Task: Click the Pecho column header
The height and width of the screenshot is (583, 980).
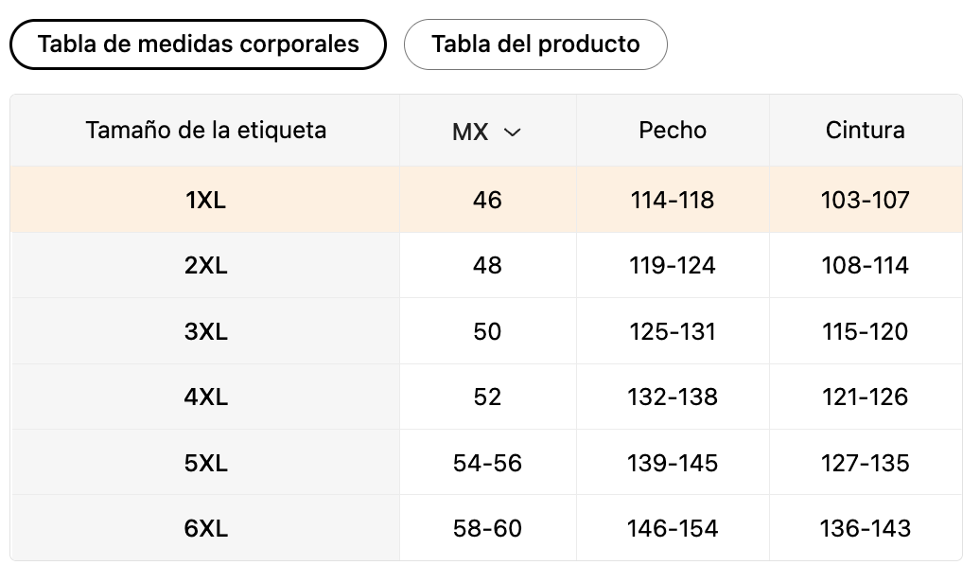Action: tap(673, 130)
